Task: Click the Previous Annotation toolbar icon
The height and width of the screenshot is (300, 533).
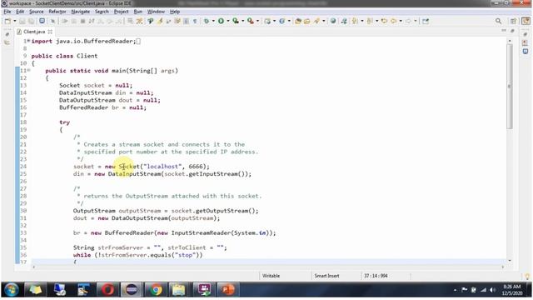Action: tap(370, 21)
